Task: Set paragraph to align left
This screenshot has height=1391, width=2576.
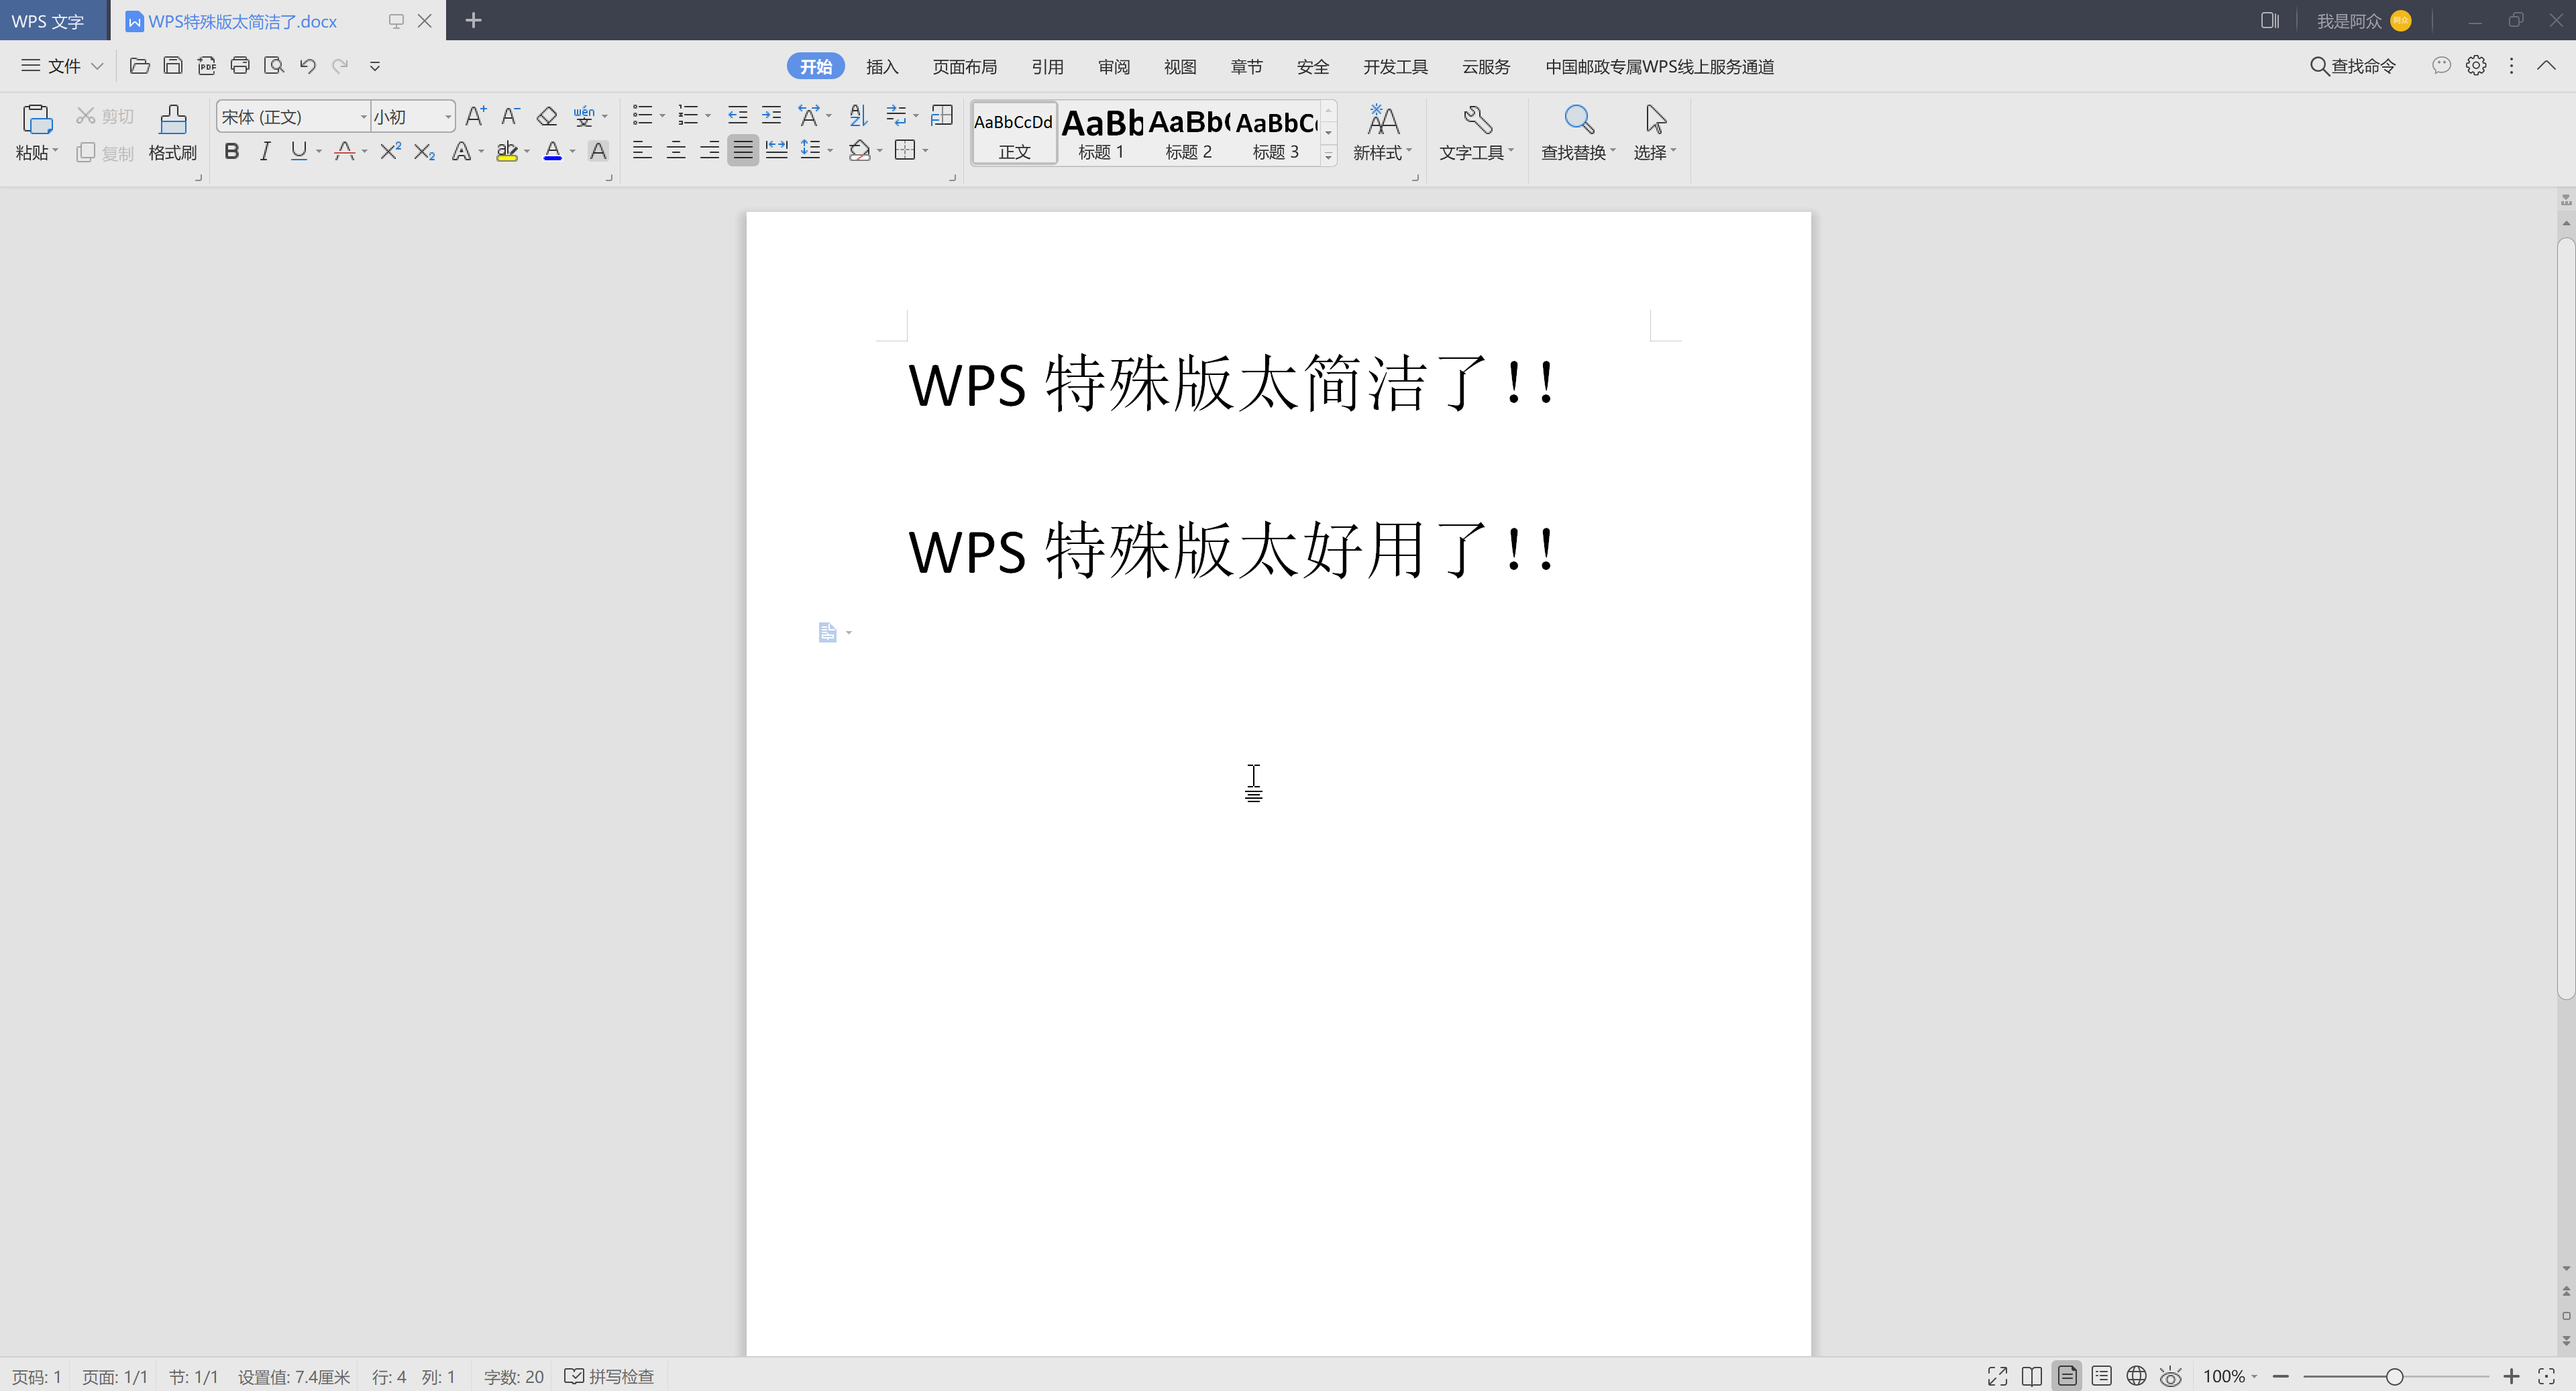Action: point(643,150)
